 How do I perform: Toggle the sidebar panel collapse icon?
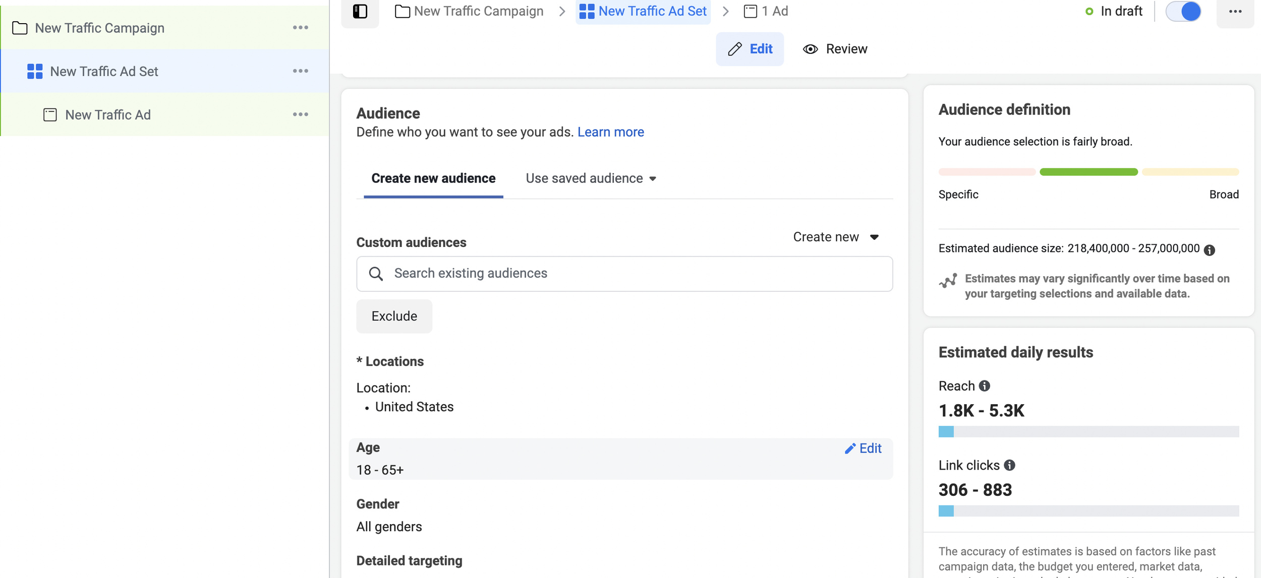[360, 11]
